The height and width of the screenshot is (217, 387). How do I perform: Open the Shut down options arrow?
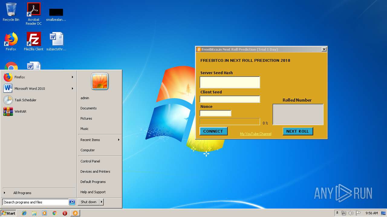102,202
